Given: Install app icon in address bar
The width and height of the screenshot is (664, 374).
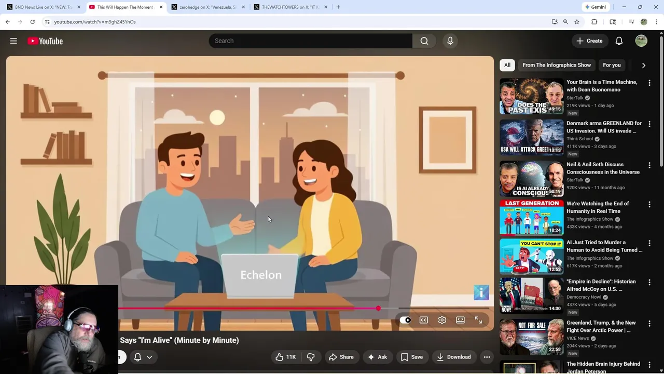Looking at the screenshot, I should (x=555, y=22).
